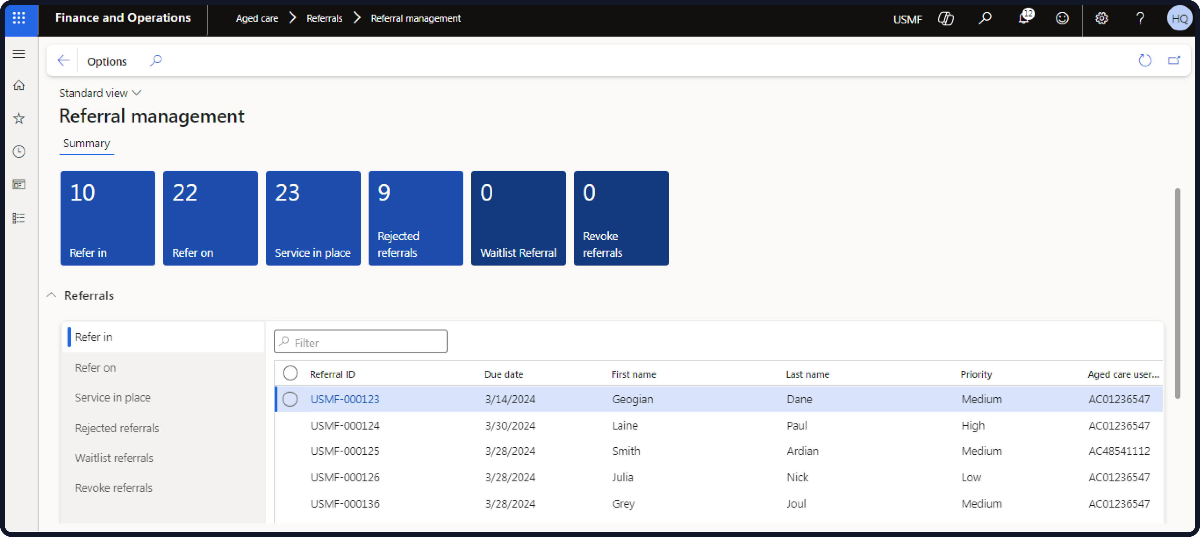Image resolution: width=1200 pixels, height=537 pixels.
Task: Sort by Priority column header
Action: [x=976, y=374]
